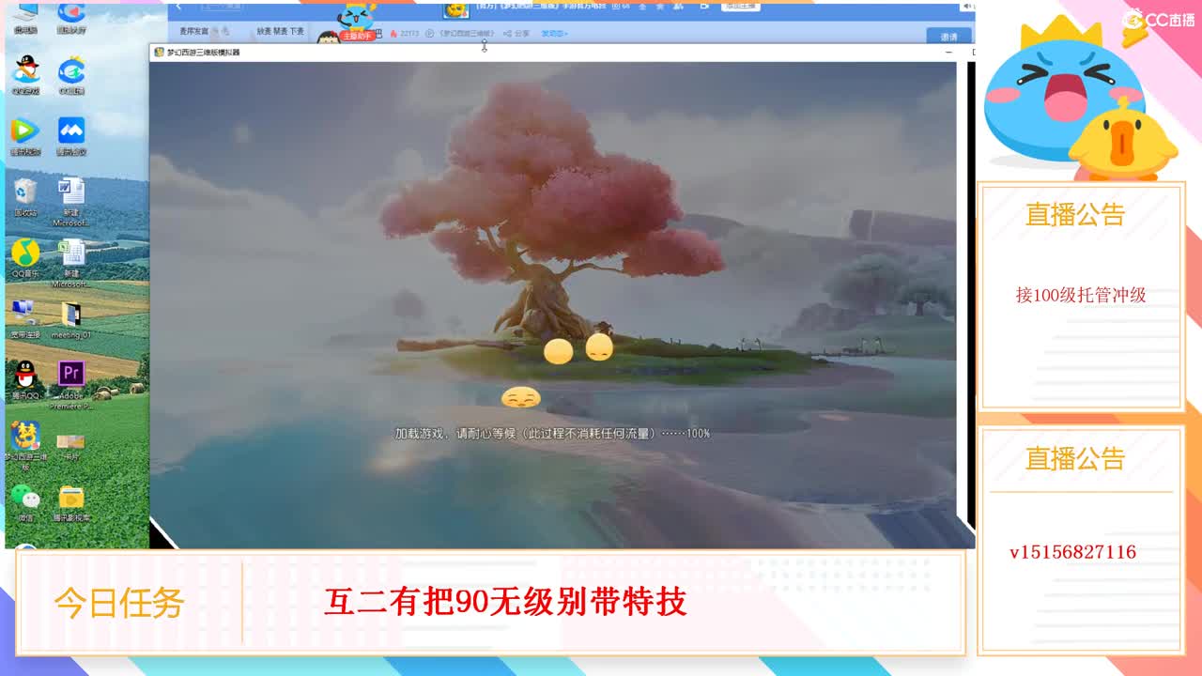
Task: Click the 分享 share link in CC window
Action: 517,33
